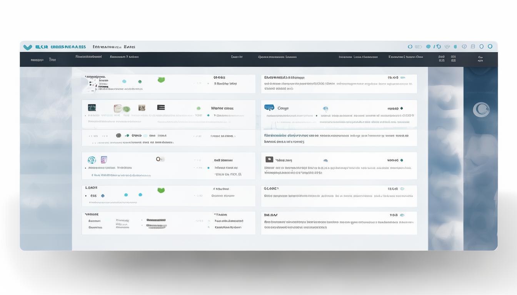Click the teal chevron logo in the header
Image resolution: width=517 pixels, height=295 pixels.
click(x=27, y=47)
